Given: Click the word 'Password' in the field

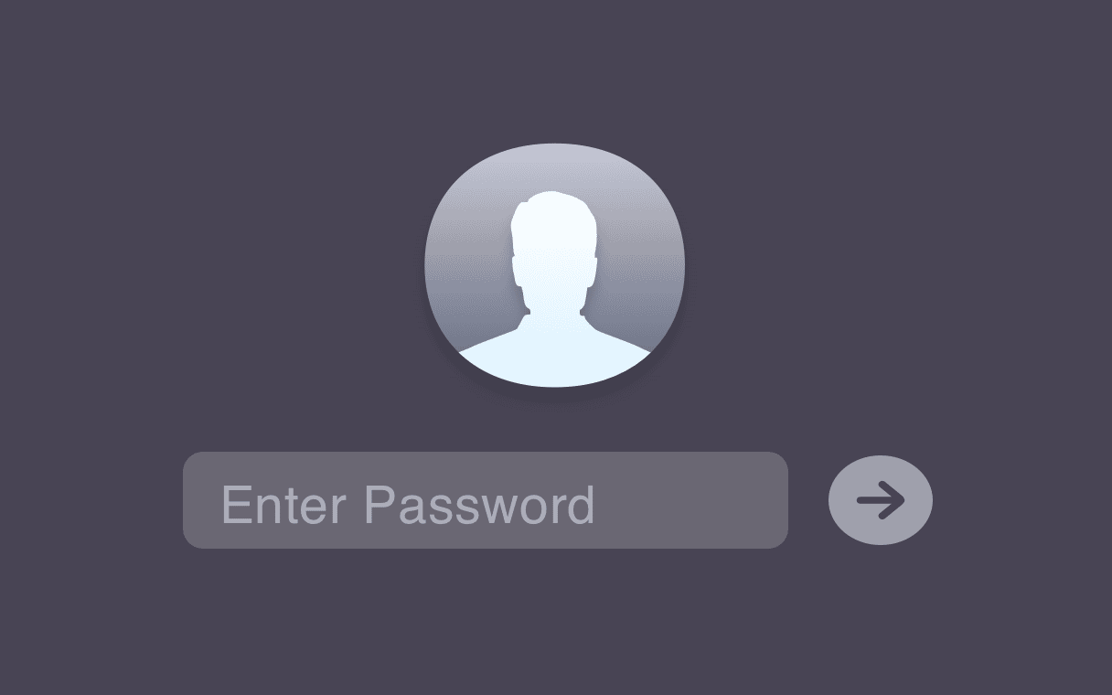Looking at the screenshot, I should pos(480,504).
